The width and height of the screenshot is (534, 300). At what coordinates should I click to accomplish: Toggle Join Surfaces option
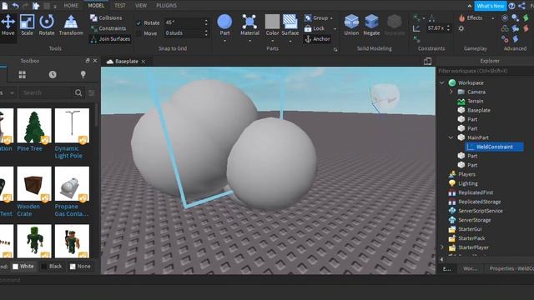click(x=110, y=39)
